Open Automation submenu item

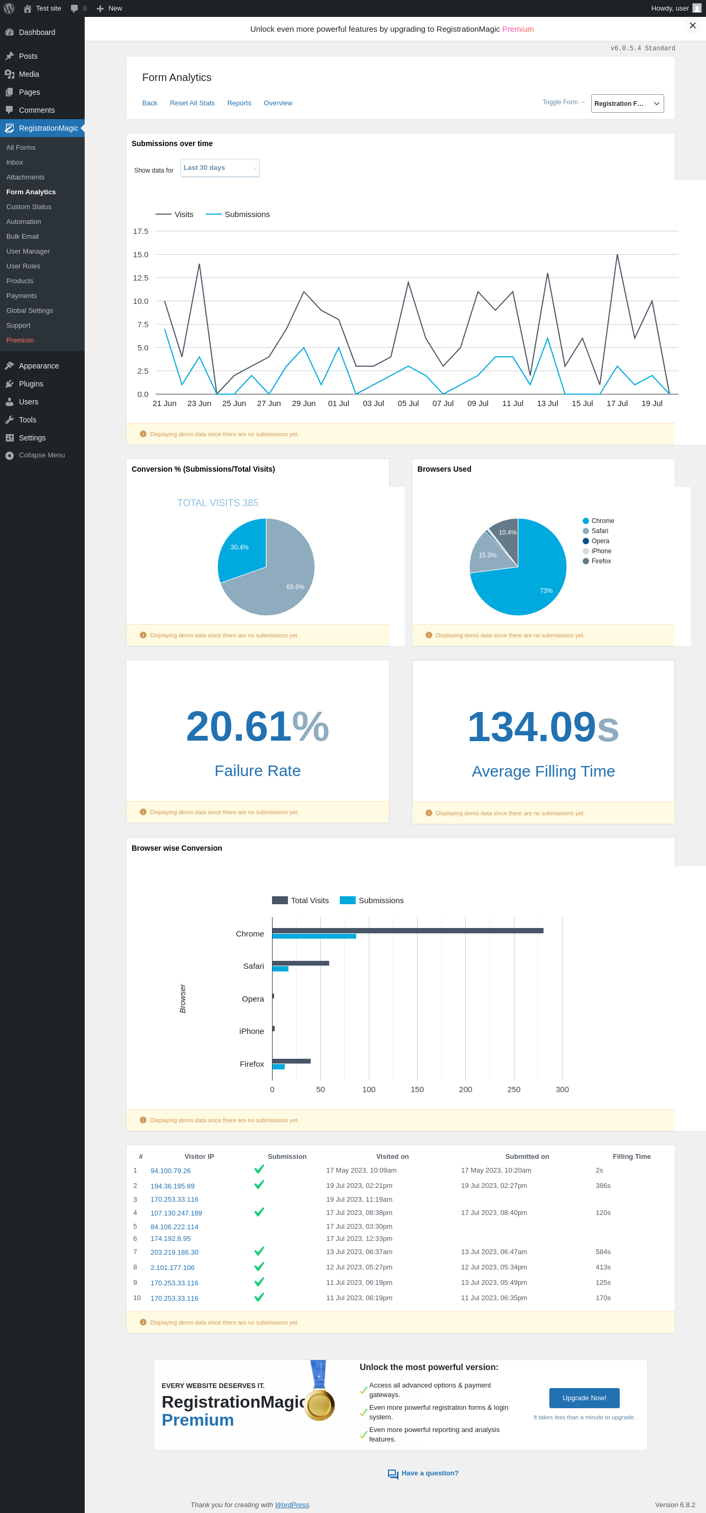pyautogui.click(x=23, y=222)
